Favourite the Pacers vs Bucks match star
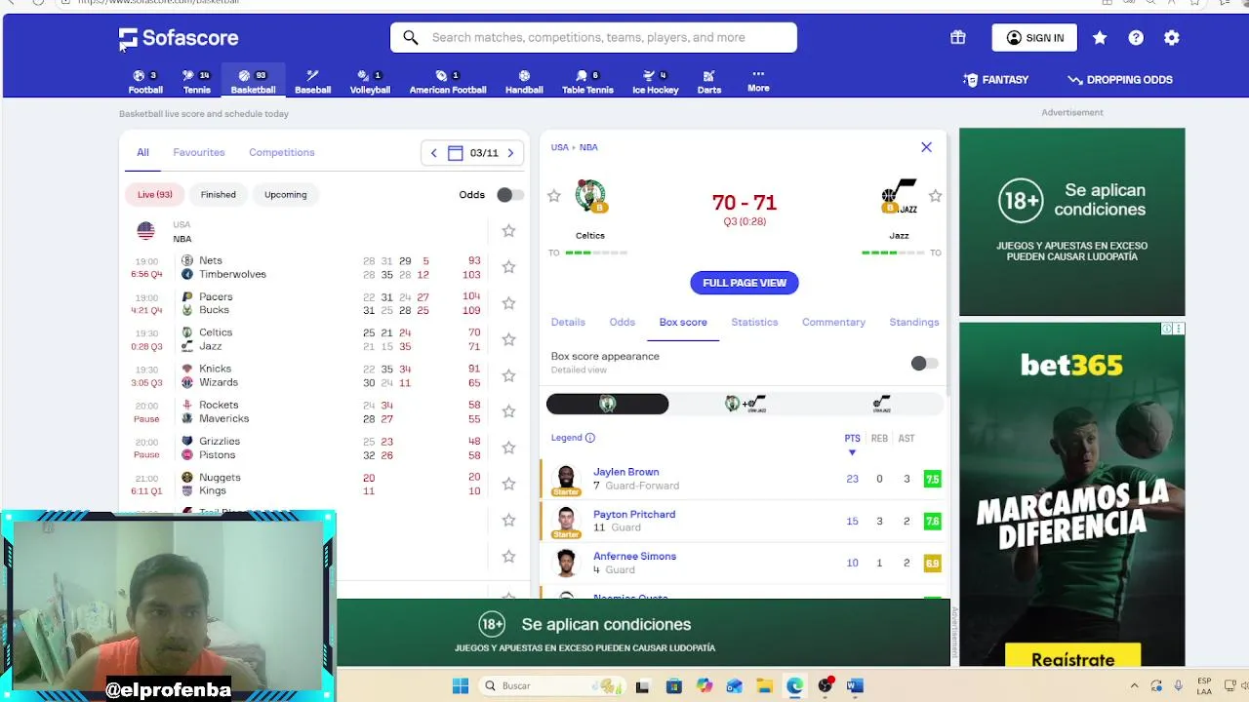The height and width of the screenshot is (702, 1249). [508, 303]
